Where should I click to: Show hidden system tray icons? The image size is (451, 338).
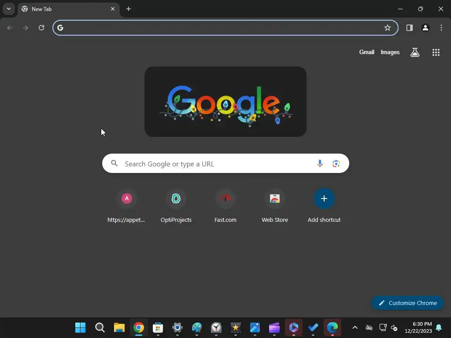pos(355,327)
